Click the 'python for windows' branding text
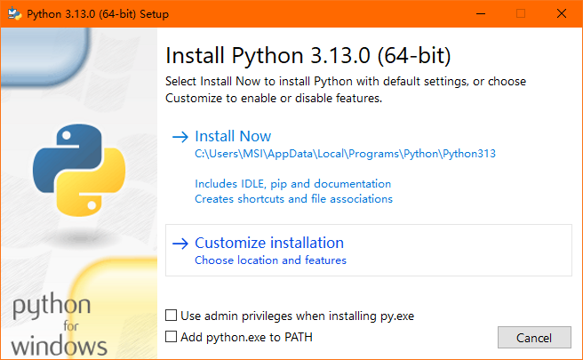This screenshot has width=583, height=360. coord(60,326)
